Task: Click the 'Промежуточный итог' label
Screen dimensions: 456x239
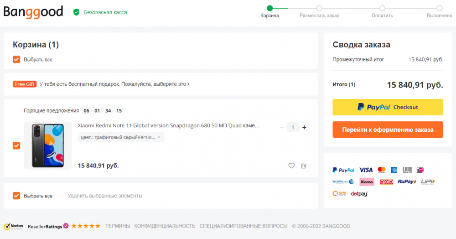Action: click(358, 59)
